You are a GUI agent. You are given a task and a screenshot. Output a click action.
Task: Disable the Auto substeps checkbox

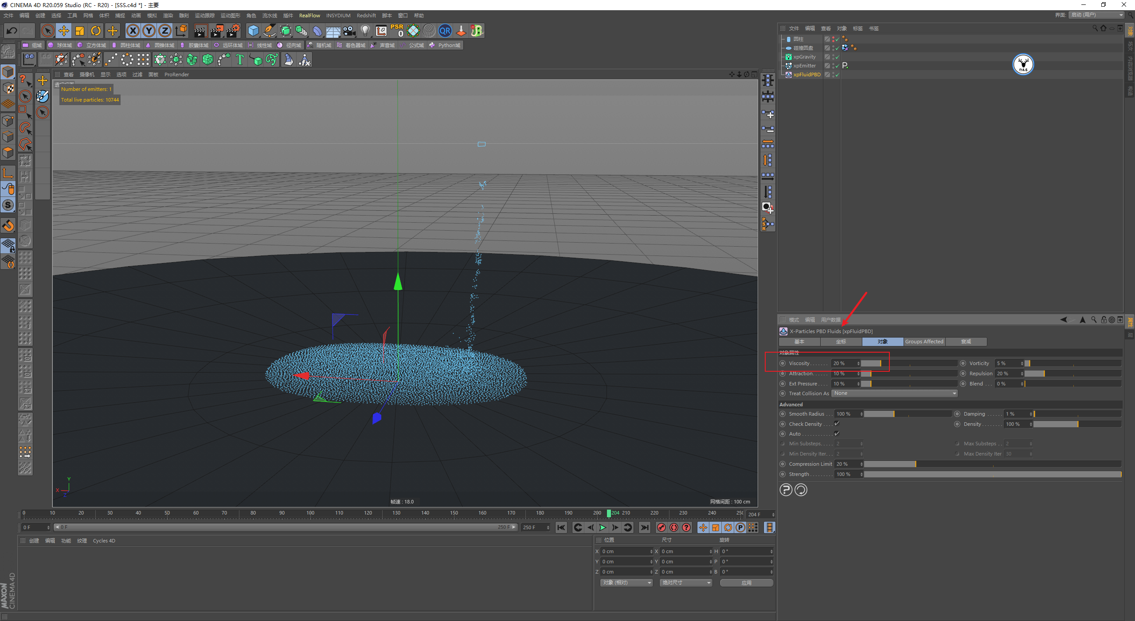[837, 434]
